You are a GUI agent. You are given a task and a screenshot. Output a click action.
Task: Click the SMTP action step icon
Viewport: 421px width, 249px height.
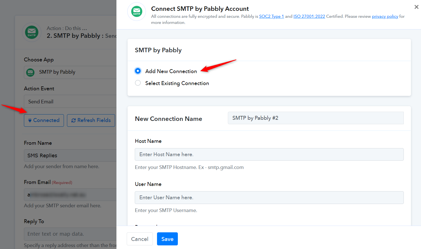32,32
